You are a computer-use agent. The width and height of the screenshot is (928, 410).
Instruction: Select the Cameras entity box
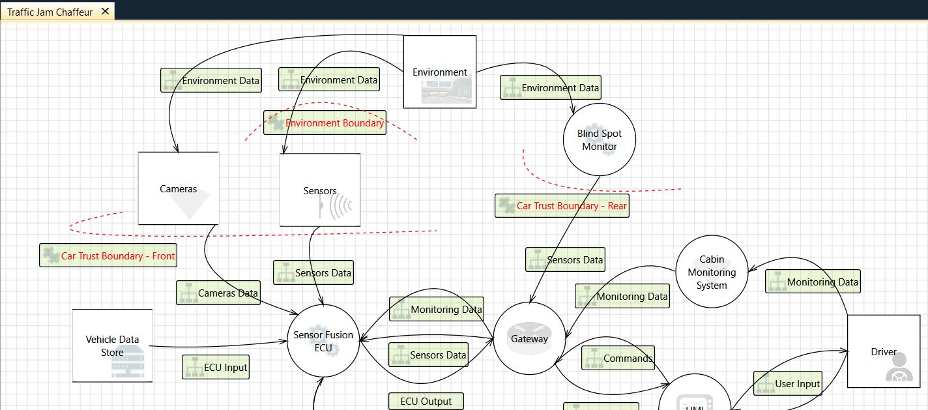pos(178,189)
